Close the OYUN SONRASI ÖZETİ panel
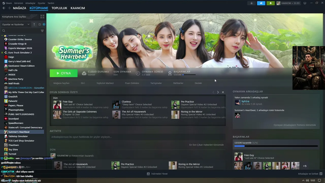325x183 pixels. click(x=223, y=92)
